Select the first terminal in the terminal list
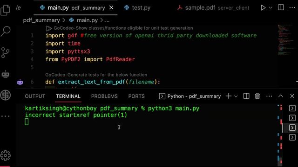 click(x=292, y=108)
